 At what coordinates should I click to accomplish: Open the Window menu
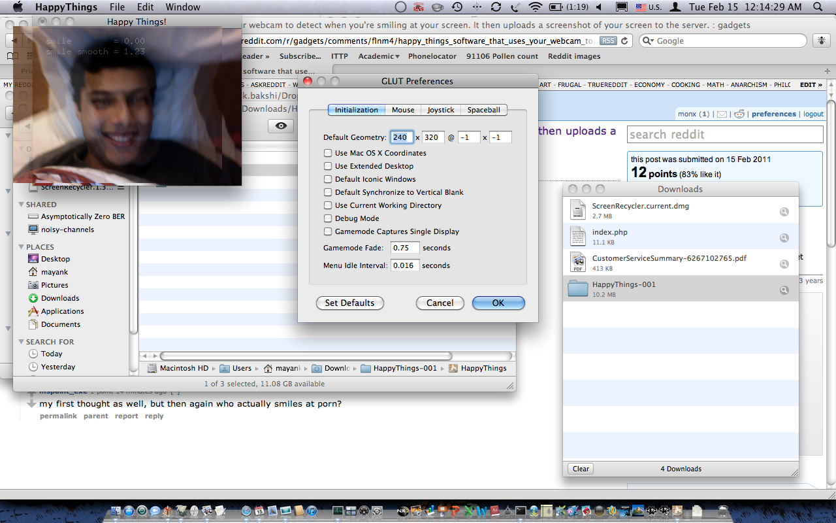pyautogui.click(x=183, y=7)
